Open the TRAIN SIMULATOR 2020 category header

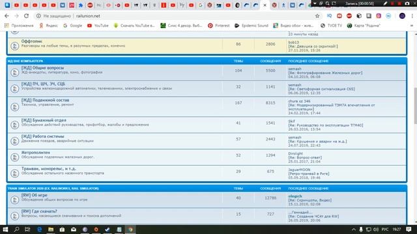coord(53,188)
